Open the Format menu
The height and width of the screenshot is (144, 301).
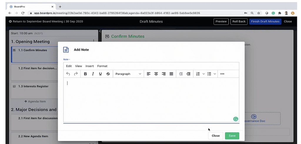[x=102, y=66]
